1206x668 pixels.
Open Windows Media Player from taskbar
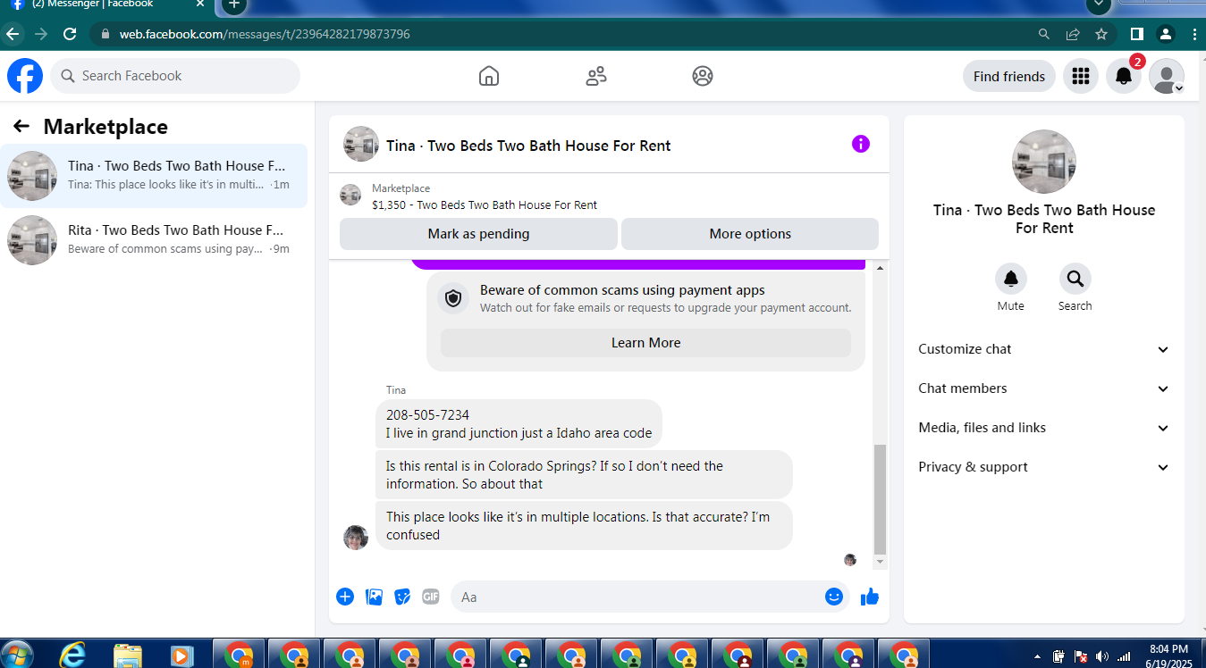[x=181, y=655]
